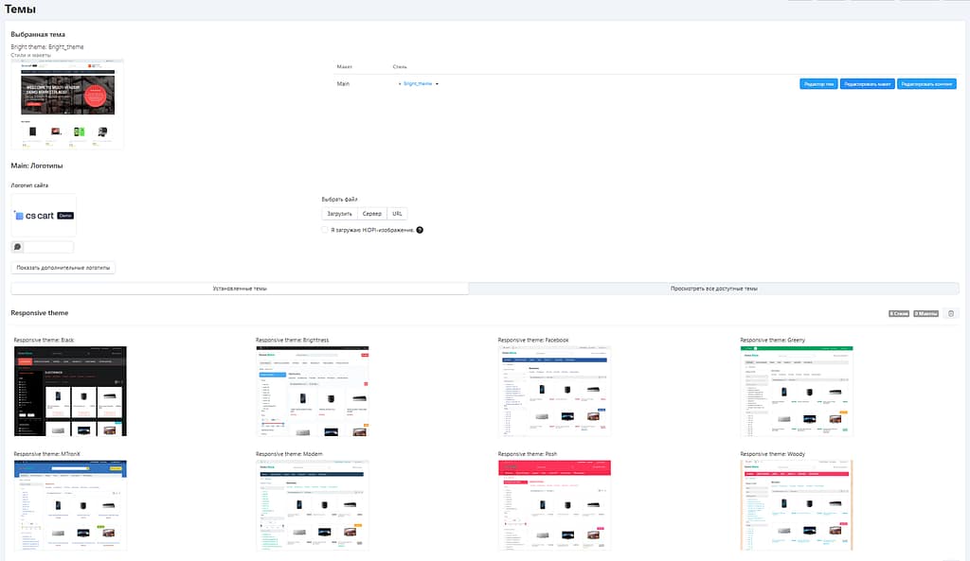Open the selected Bright theme preview image
Viewport: 970px width, 561px height.
click(67, 104)
